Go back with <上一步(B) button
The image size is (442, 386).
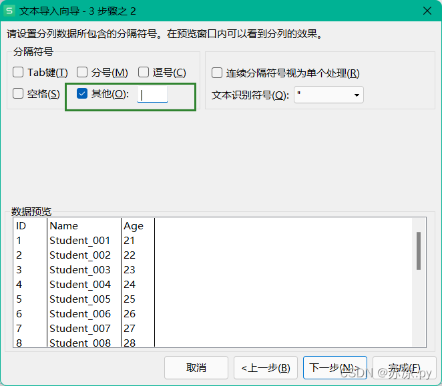coord(266,368)
